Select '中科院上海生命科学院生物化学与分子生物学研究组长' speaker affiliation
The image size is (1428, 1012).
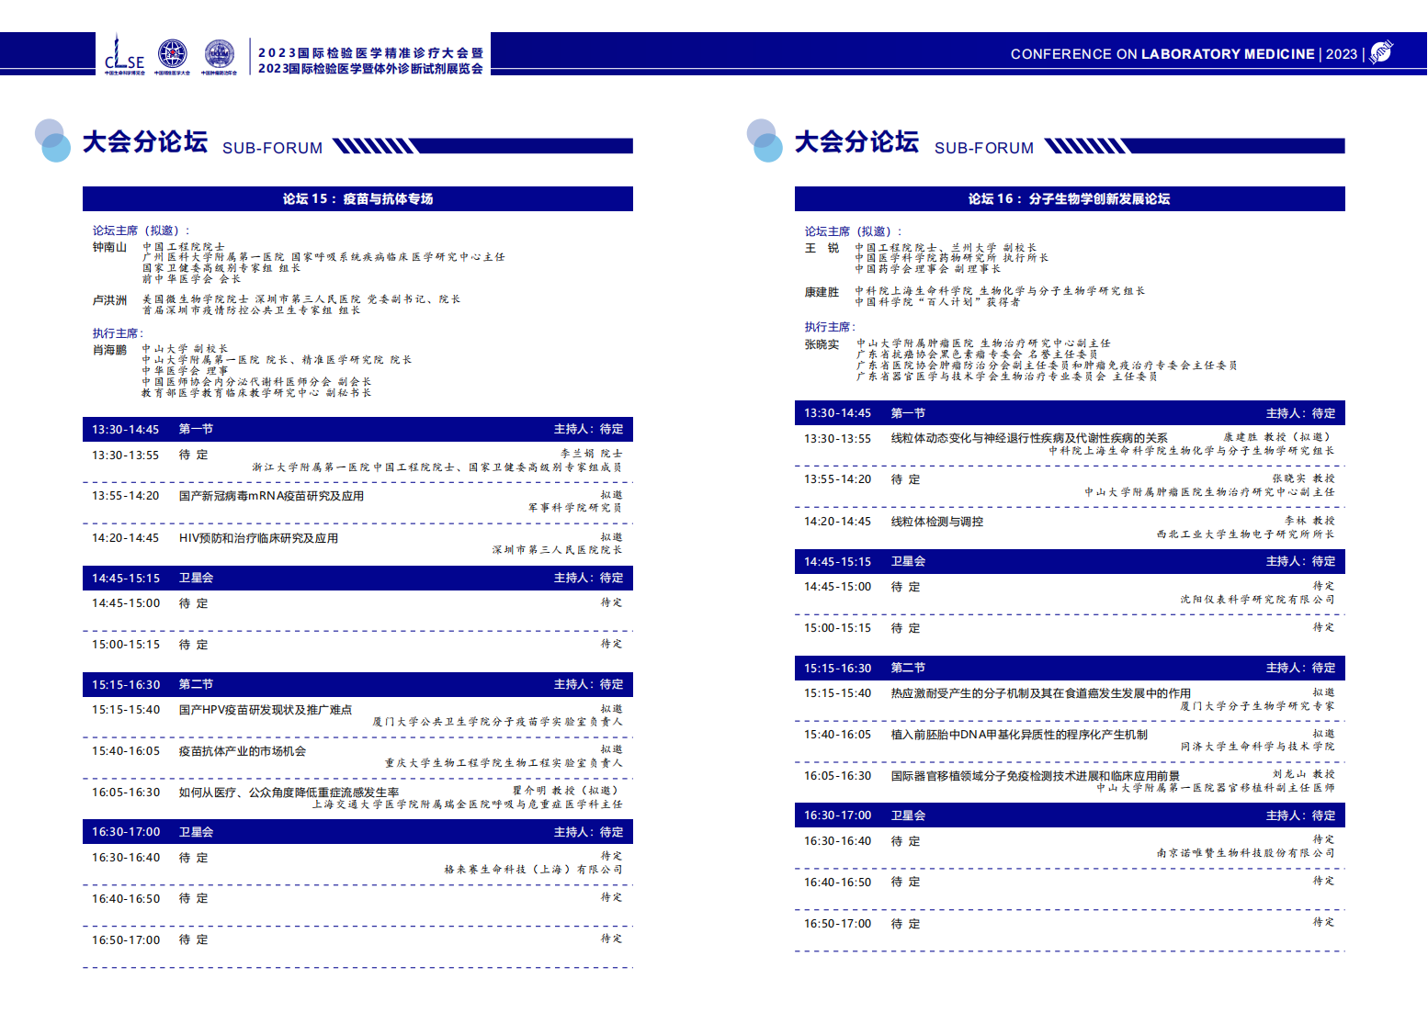pos(1192,451)
